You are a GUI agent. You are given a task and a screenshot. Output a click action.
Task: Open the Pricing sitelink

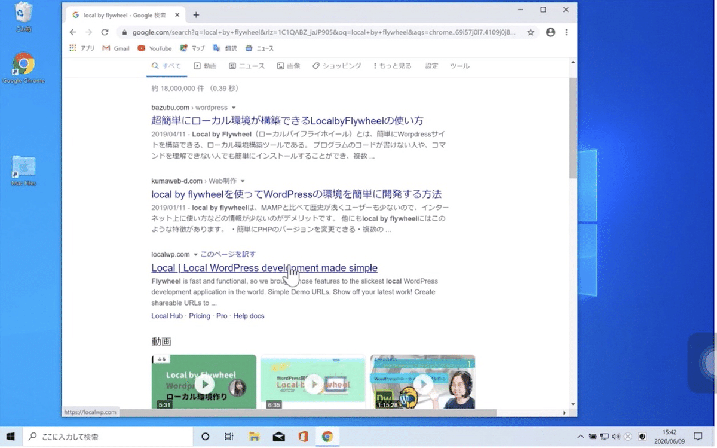pyautogui.click(x=200, y=316)
